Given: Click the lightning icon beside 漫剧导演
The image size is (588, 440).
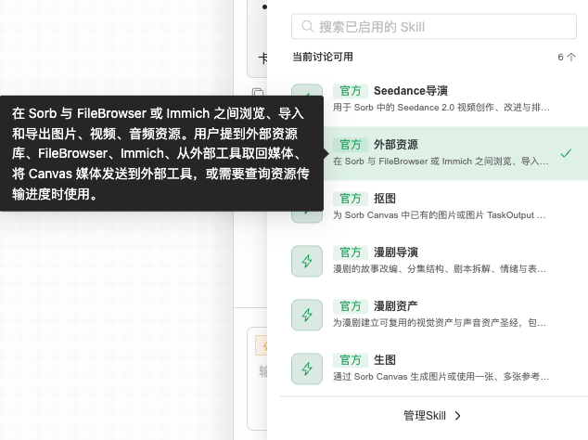Looking at the screenshot, I should point(307,261).
